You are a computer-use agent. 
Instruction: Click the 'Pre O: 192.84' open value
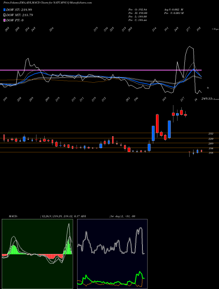pos(138,10)
